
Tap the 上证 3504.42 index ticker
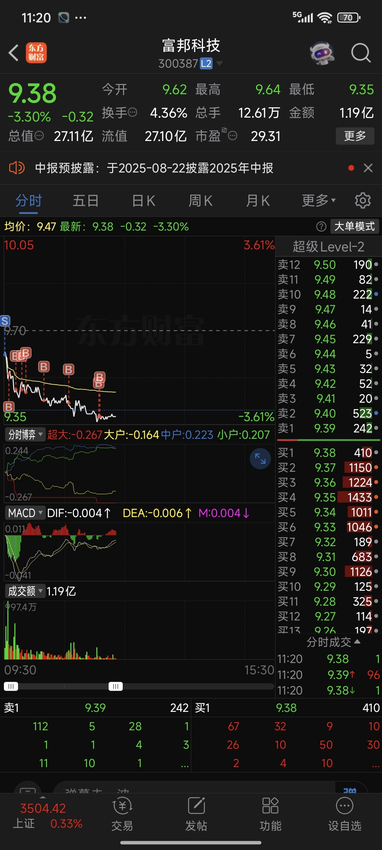coord(48,816)
